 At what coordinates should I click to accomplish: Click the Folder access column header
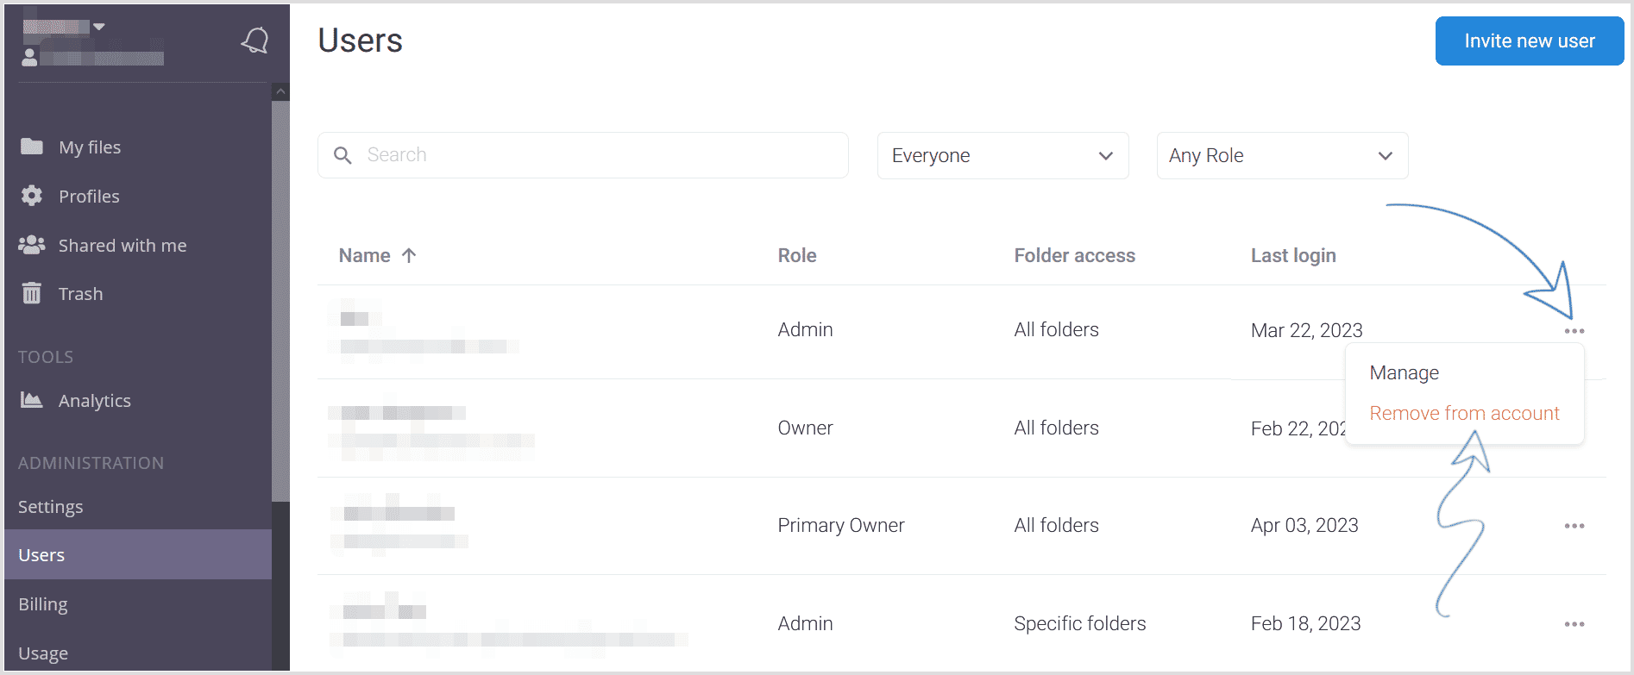(1074, 255)
